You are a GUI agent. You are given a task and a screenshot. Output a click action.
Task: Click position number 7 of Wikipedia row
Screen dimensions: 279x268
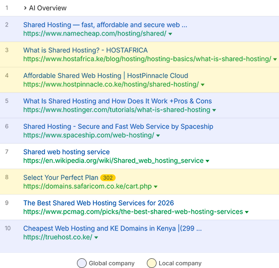[x=7, y=152]
